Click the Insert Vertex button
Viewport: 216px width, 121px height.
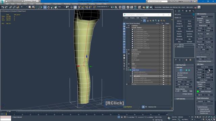(x=205, y=67)
